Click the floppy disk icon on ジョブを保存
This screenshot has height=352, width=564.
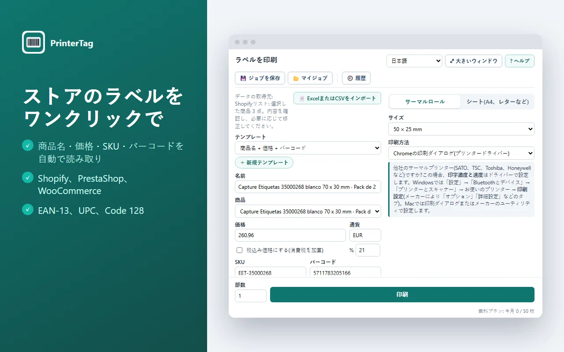click(x=243, y=78)
